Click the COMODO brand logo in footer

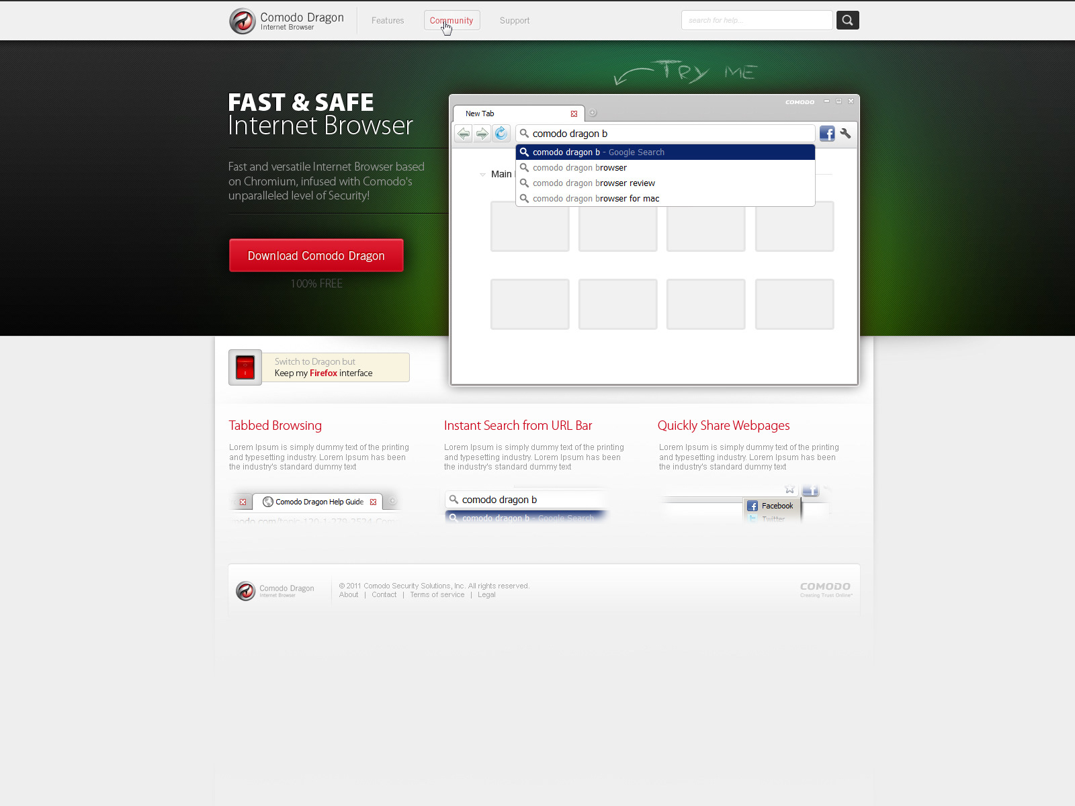[826, 590]
